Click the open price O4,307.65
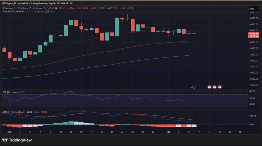Screen dimensions: 262x146 coord(49,8)
